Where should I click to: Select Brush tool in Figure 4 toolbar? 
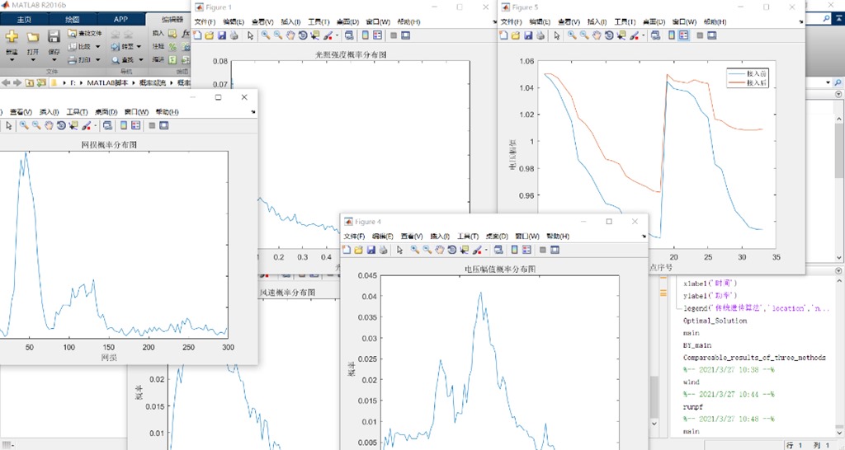pyautogui.click(x=476, y=250)
